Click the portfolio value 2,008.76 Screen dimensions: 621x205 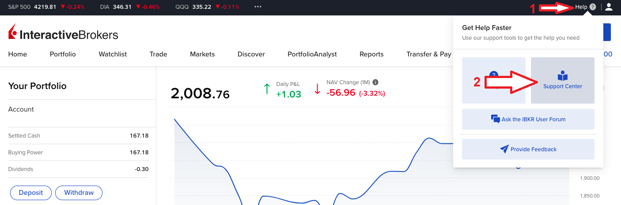pyautogui.click(x=200, y=93)
